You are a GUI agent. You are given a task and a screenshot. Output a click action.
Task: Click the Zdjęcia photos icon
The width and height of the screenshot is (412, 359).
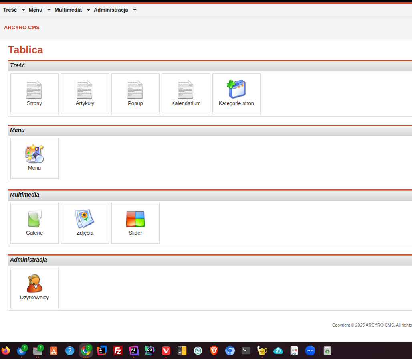(x=85, y=219)
